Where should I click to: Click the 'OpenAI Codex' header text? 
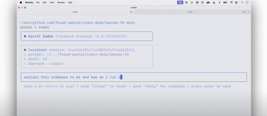click(x=41, y=36)
